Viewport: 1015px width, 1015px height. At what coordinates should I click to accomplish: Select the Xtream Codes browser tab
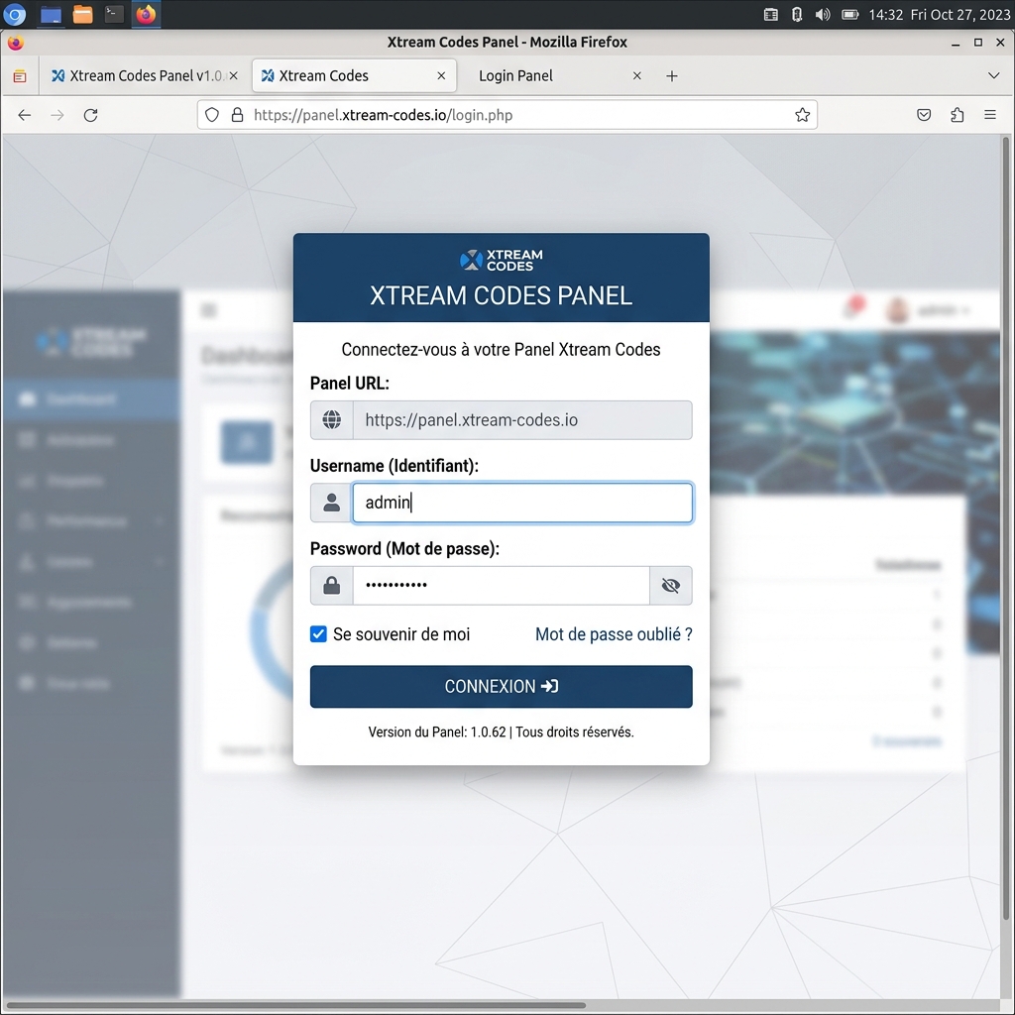(354, 75)
